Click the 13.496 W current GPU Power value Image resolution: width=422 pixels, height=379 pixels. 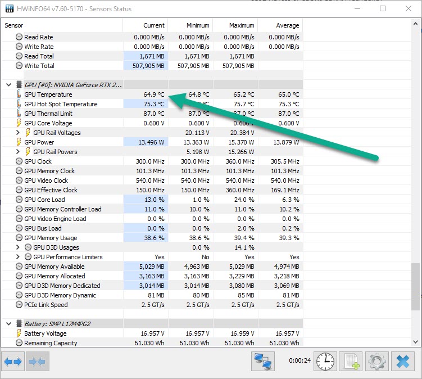[151, 142]
